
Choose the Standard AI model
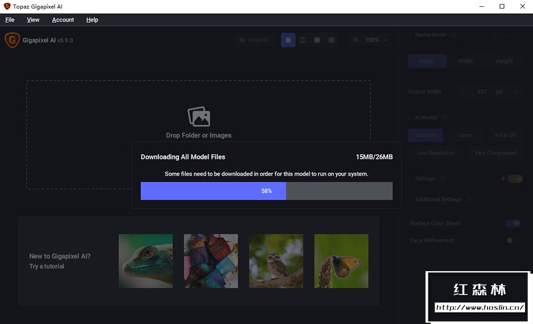click(425, 135)
